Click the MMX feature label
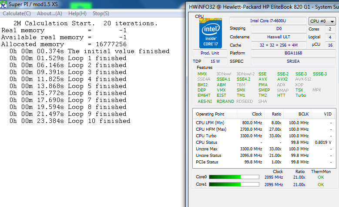The image size is (339, 207). 202,74
